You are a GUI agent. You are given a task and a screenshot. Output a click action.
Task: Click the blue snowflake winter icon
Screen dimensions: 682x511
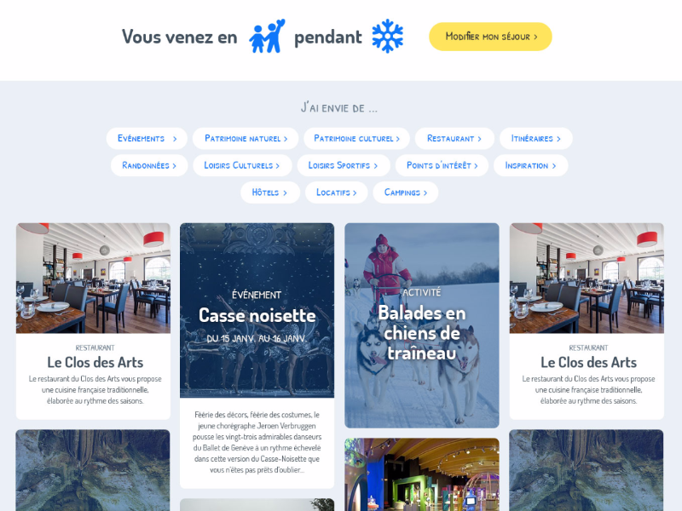pos(387,36)
